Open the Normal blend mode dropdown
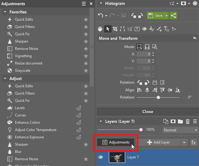The width and height of the screenshot is (199, 166). (x=180, y=130)
